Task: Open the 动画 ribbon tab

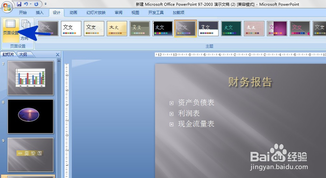Action: click(73, 13)
